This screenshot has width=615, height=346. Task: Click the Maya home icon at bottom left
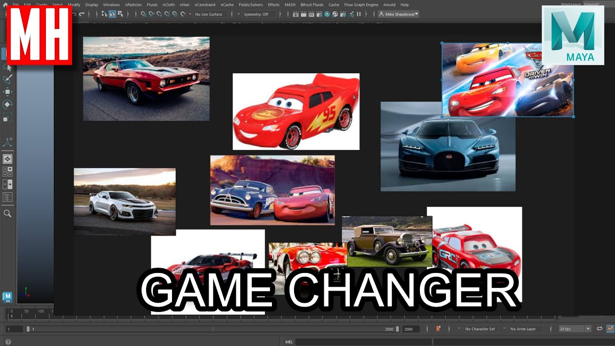click(7, 297)
